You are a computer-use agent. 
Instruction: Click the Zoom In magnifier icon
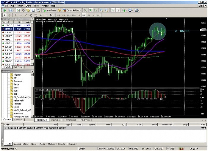(102, 10)
